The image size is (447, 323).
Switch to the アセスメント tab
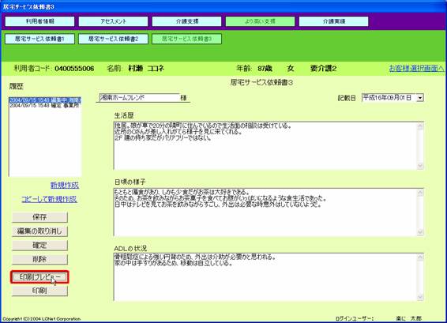tap(113, 21)
